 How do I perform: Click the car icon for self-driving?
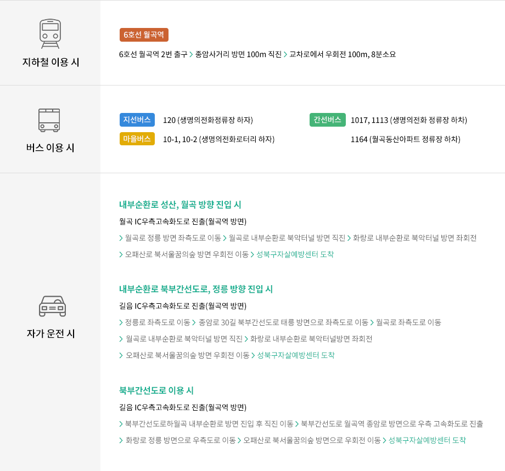[x=52, y=306]
